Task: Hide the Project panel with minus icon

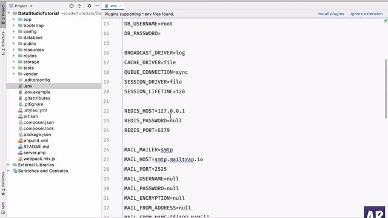Action: click(97, 5)
